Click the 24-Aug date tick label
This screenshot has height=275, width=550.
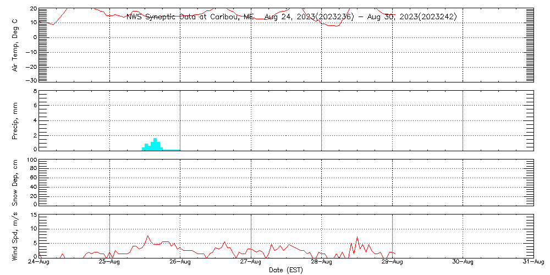pos(38,263)
